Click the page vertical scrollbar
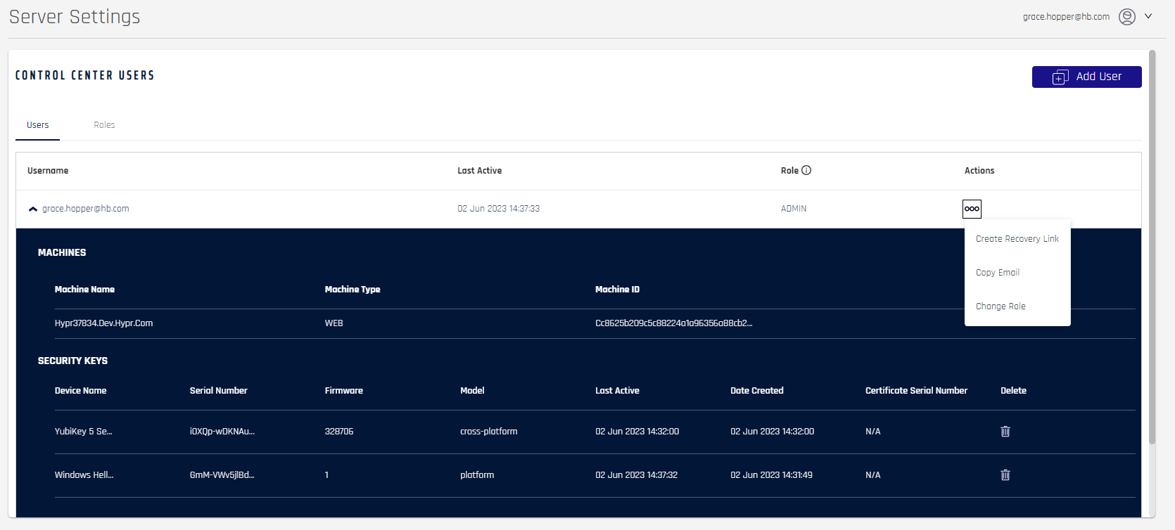The height and width of the screenshot is (530, 1175). point(1152,246)
